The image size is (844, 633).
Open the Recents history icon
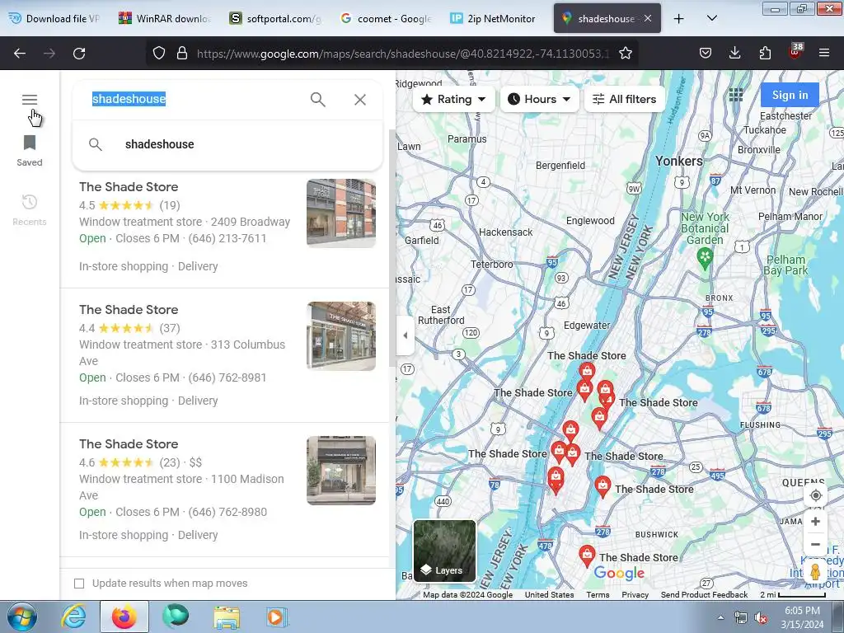[x=30, y=210]
